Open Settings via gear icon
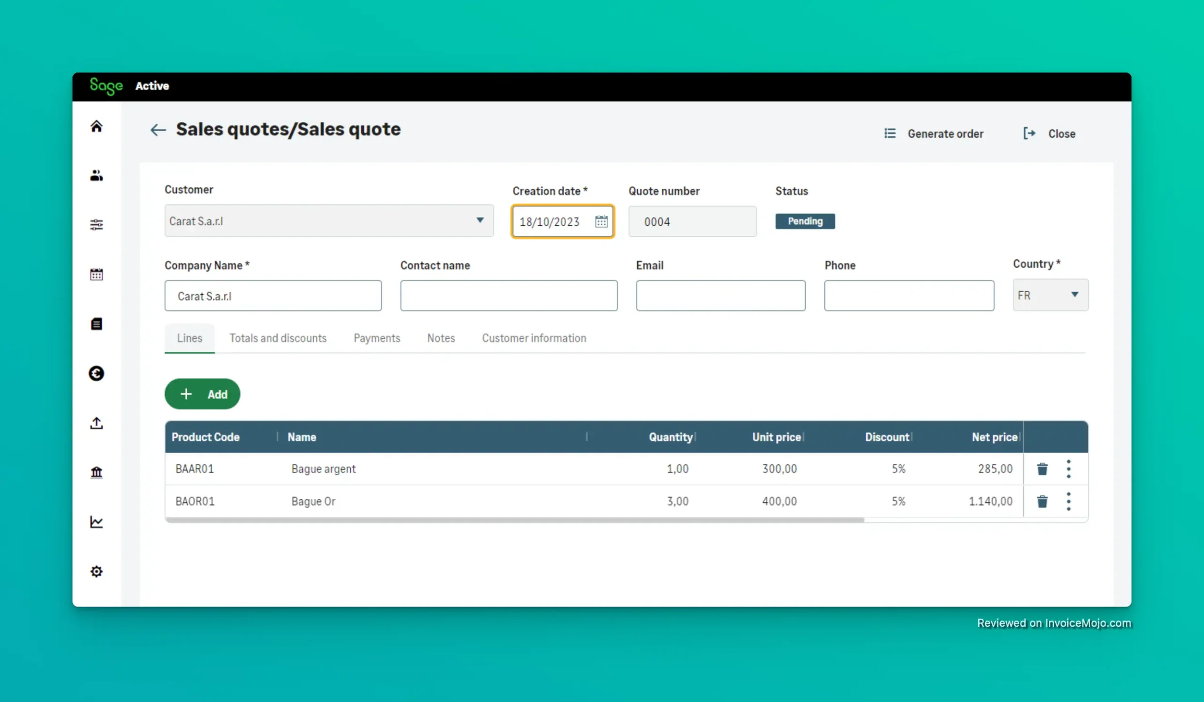The image size is (1204, 702). 96,572
